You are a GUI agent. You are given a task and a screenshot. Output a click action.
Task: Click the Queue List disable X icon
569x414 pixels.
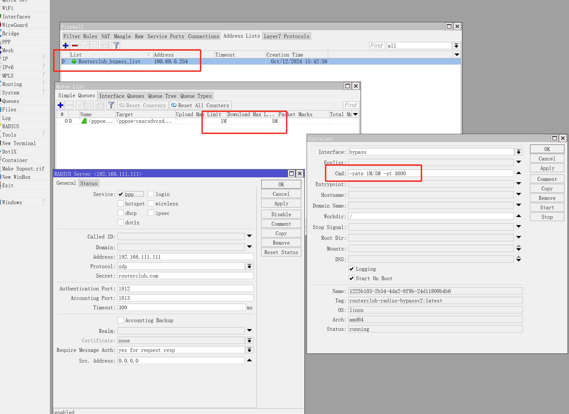89,105
